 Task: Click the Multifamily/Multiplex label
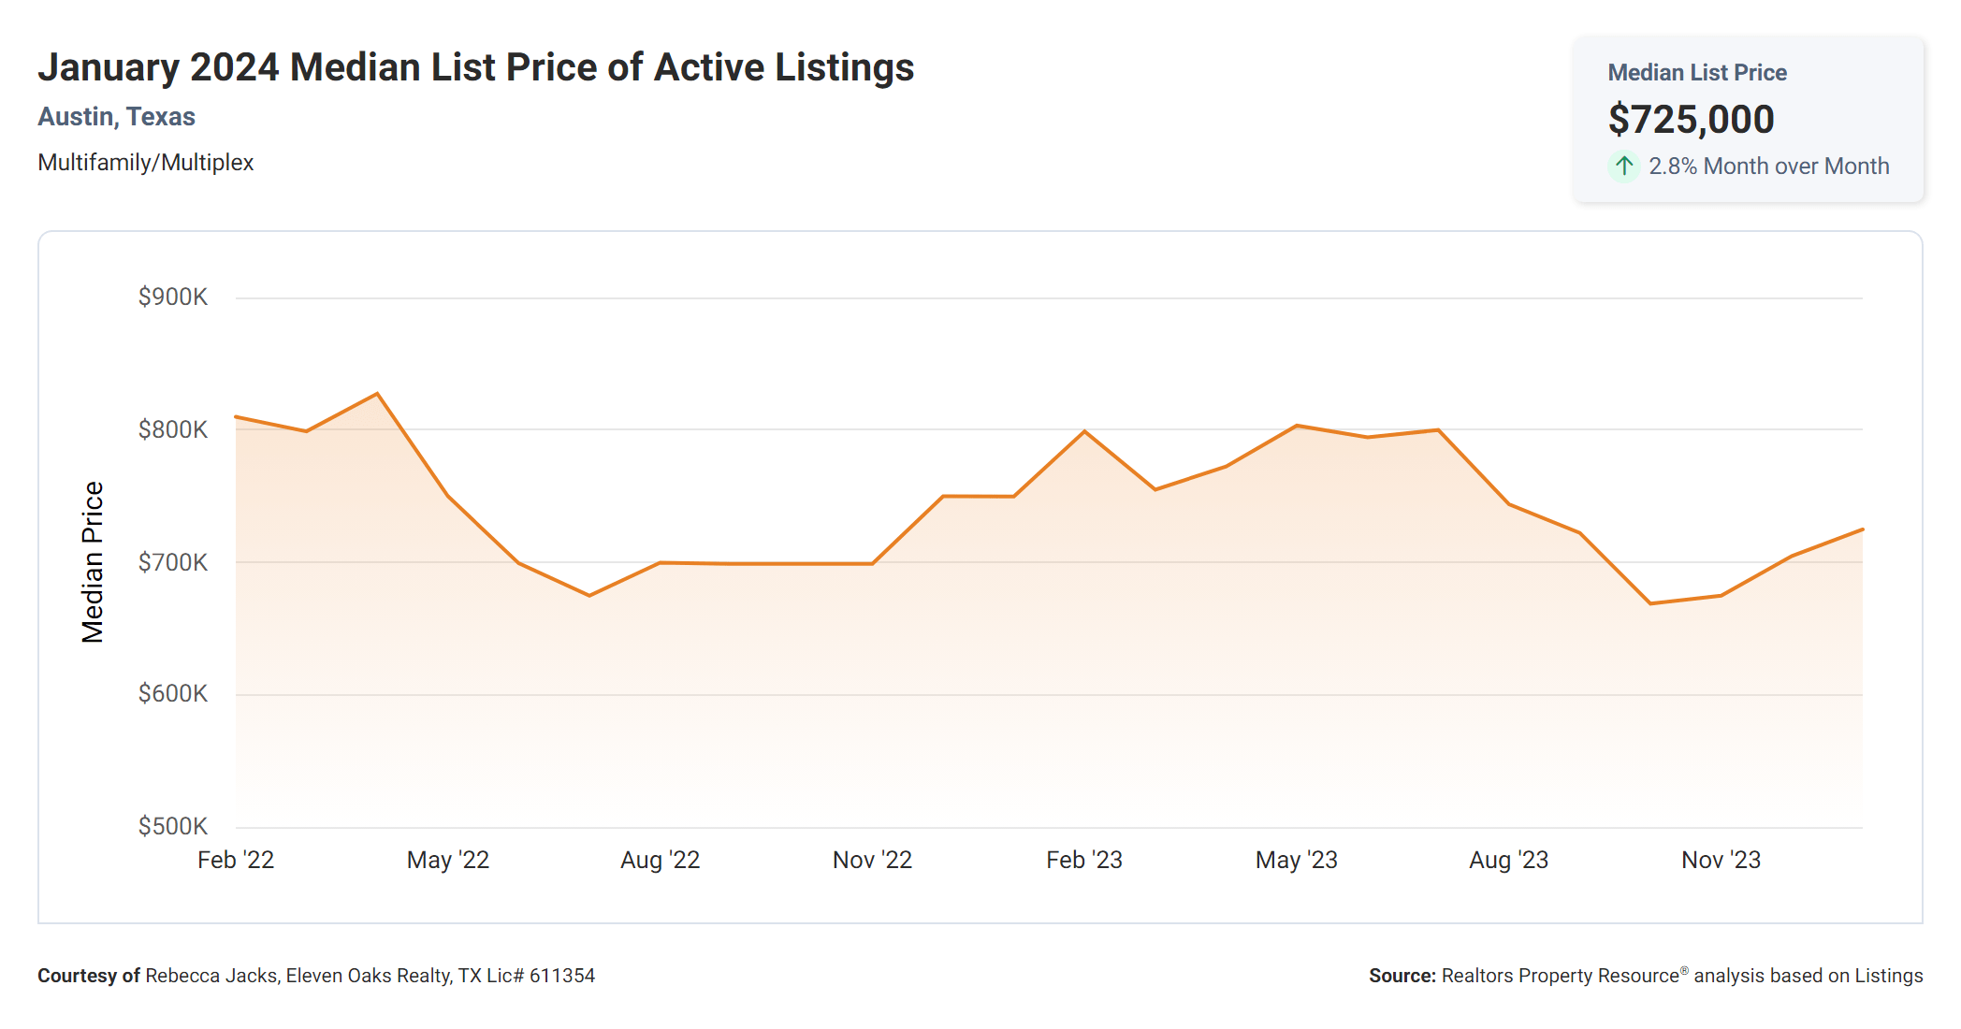click(145, 163)
